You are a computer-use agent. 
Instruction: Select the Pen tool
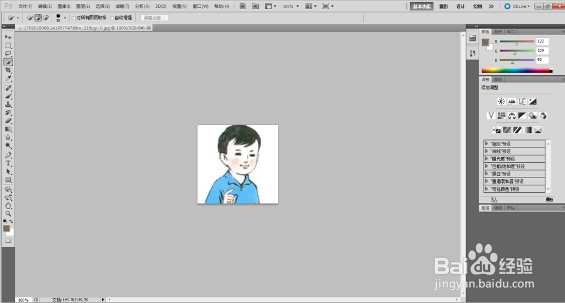point(8,155)
